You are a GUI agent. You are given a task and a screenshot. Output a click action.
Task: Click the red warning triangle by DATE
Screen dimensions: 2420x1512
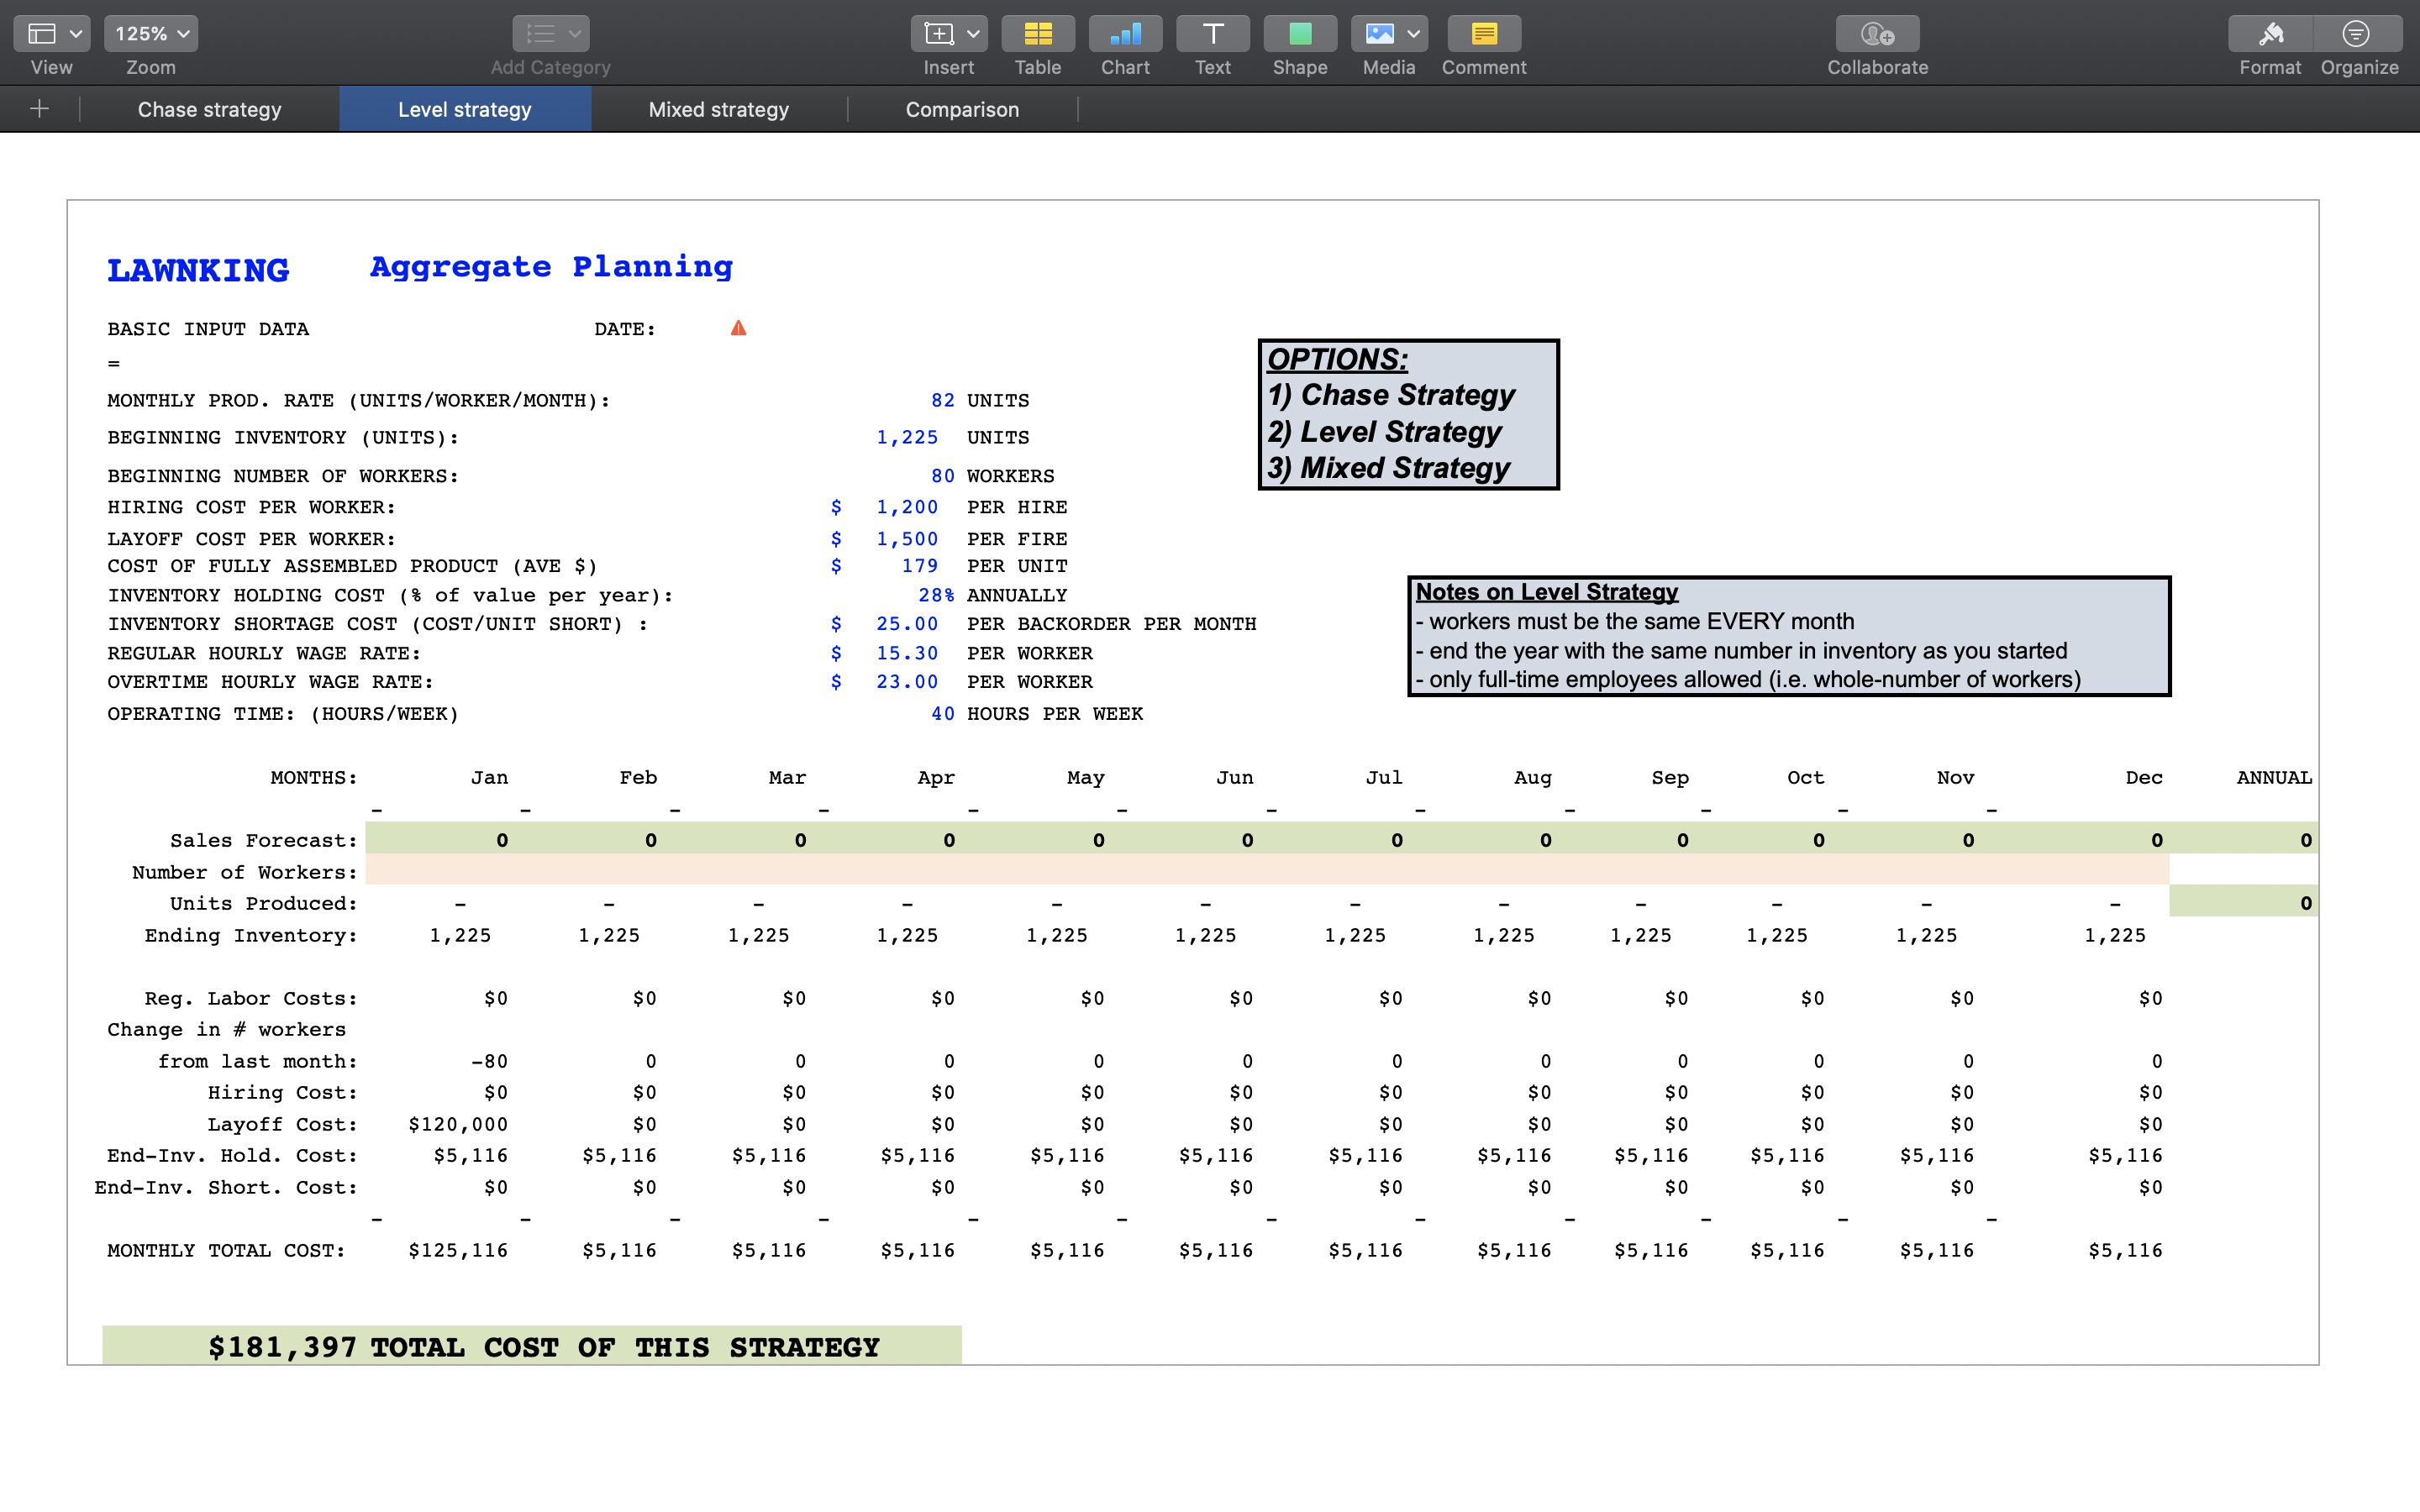click(x=738, y=328)
